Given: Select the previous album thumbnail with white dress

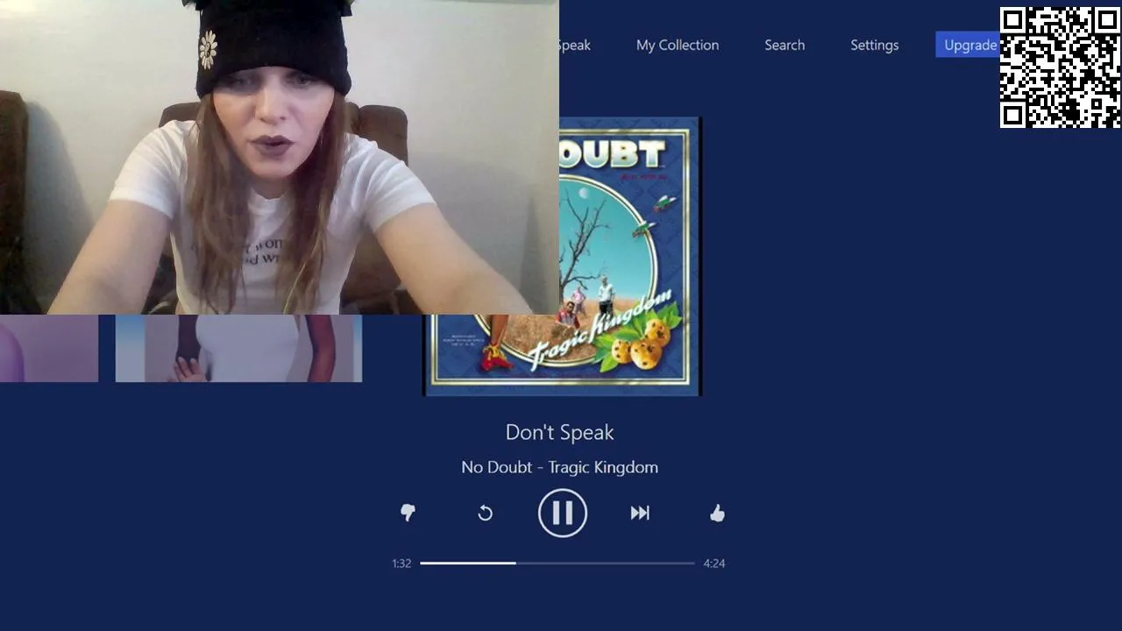Looking at the screenshot, I should coord(238,349).
